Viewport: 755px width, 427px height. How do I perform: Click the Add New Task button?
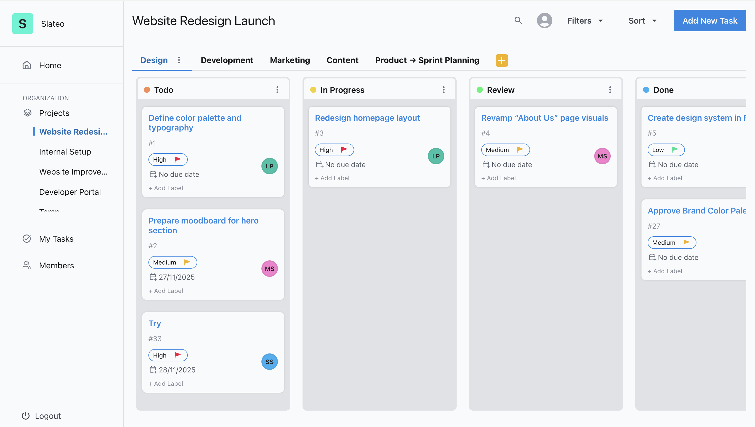(710, 21)
